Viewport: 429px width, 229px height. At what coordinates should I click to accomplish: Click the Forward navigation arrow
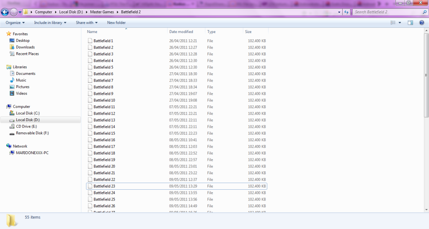[x=13, y=12]
